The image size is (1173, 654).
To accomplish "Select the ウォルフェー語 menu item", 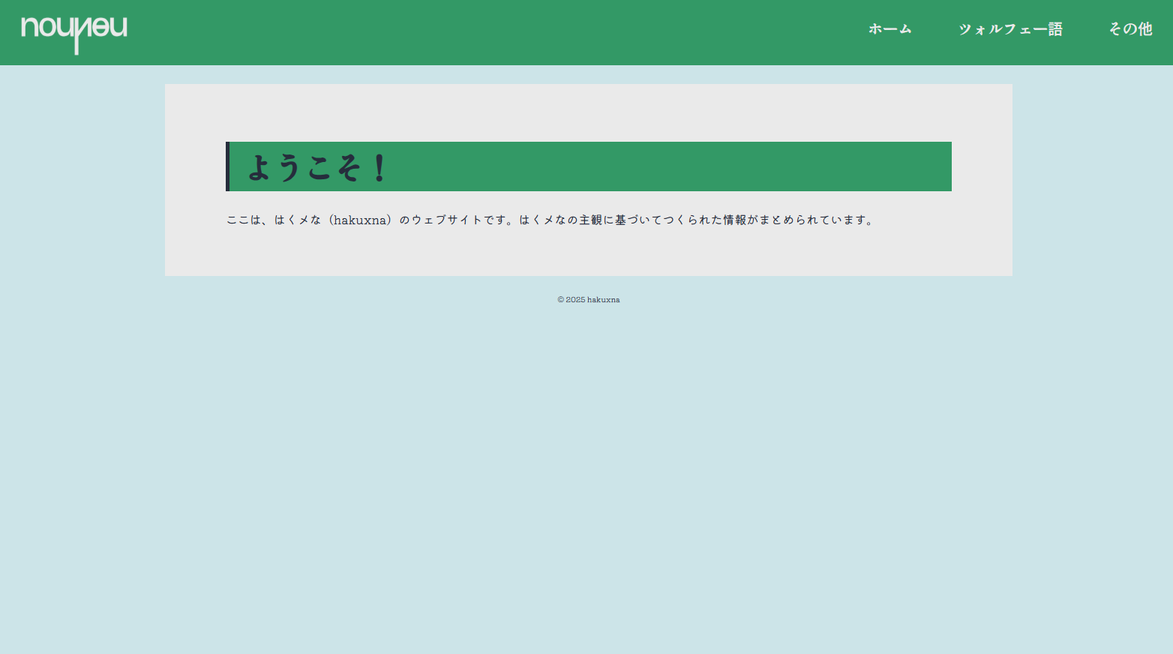I will tap(1010, 29).
